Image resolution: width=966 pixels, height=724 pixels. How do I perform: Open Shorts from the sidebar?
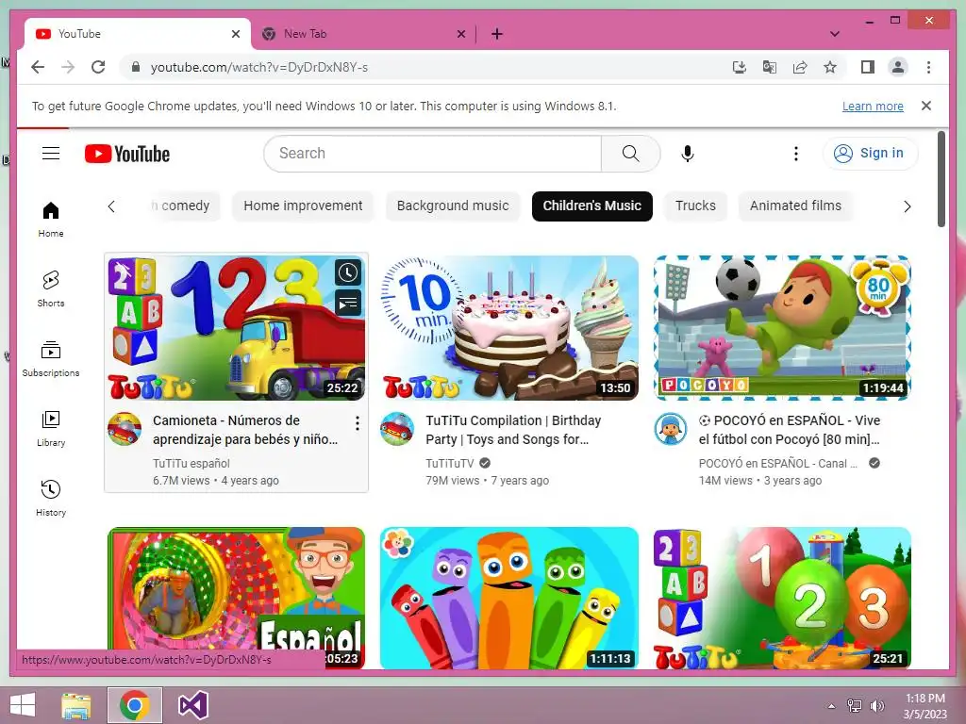[x=51, y=288]
